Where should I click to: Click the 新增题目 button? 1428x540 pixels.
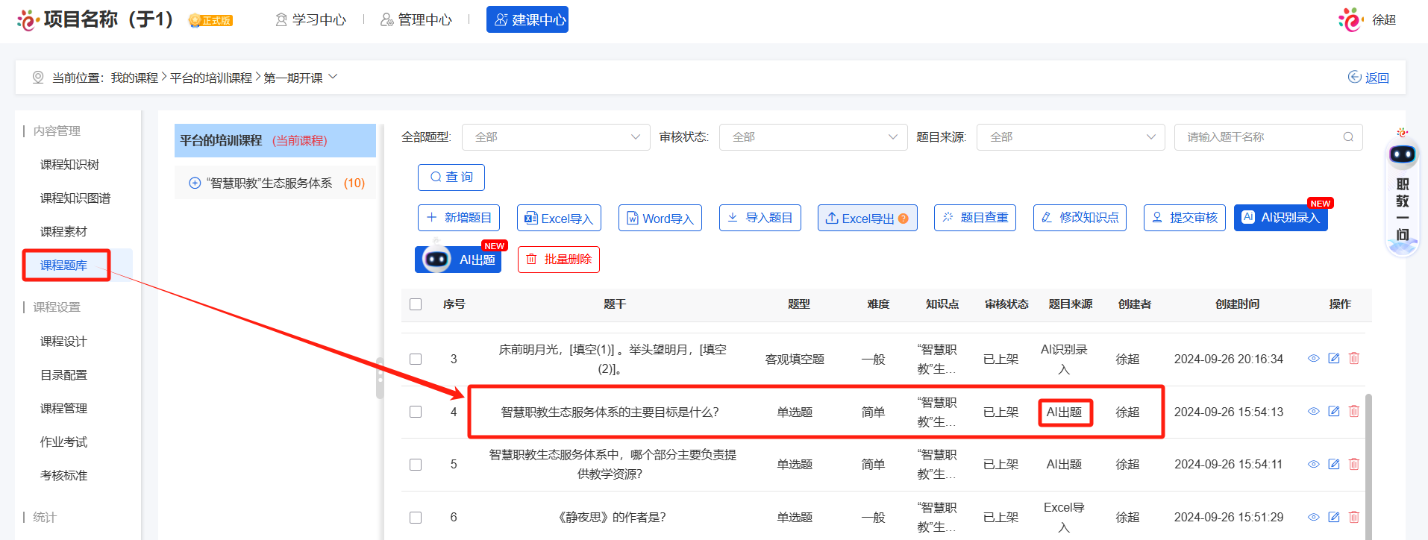[459, 218]
